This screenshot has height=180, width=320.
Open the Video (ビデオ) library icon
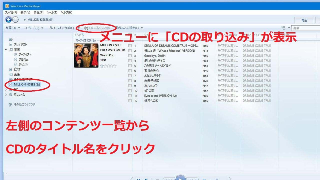point(11,69)
